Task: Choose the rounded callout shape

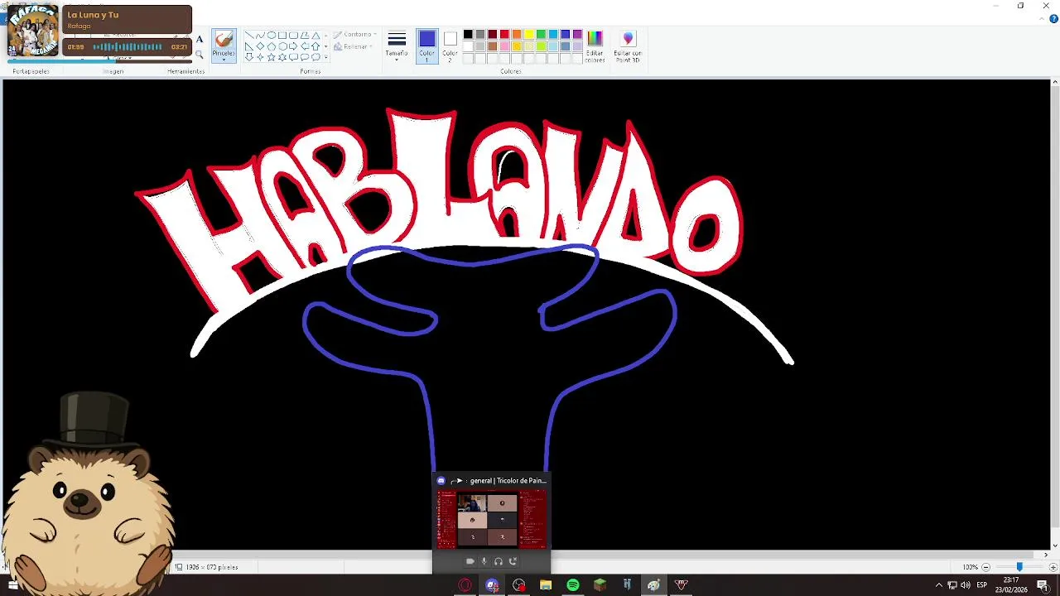Action: pos(293,57)
